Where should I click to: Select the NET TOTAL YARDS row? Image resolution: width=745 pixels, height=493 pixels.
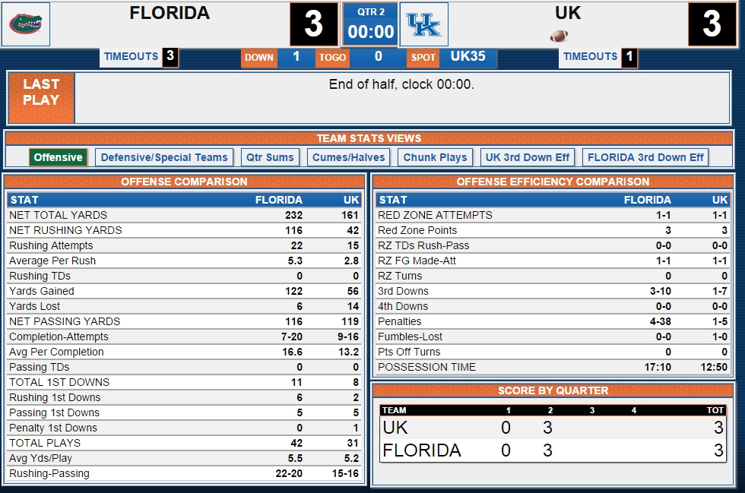[x=184, y=215]
